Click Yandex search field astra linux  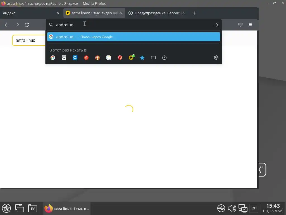click(29, 40)
